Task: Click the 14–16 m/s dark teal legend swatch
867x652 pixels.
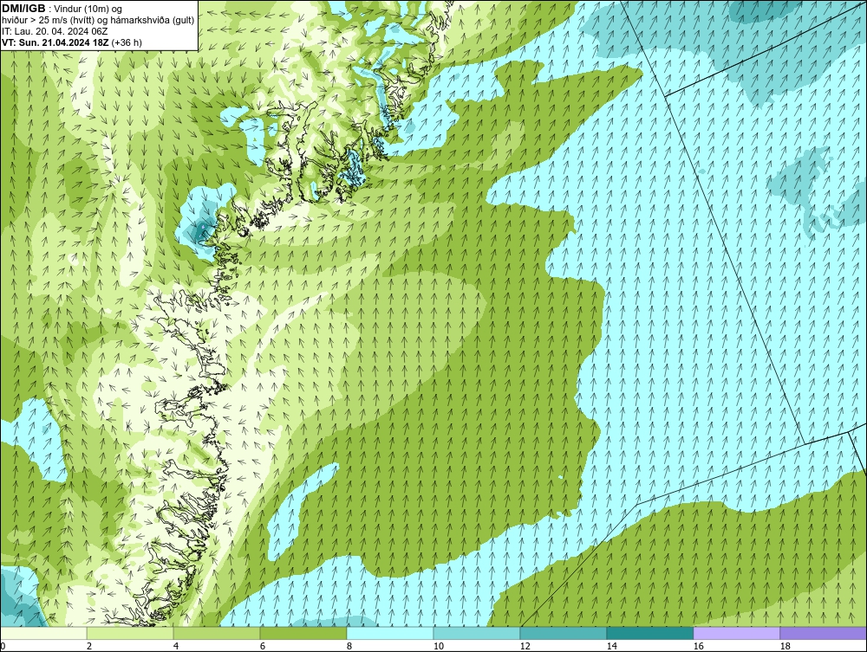Action: coord(649,633)
